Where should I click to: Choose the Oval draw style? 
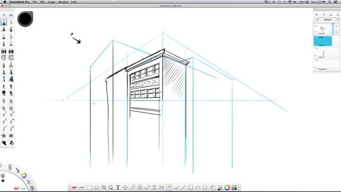pyautogui.click(x=205, y=187)
